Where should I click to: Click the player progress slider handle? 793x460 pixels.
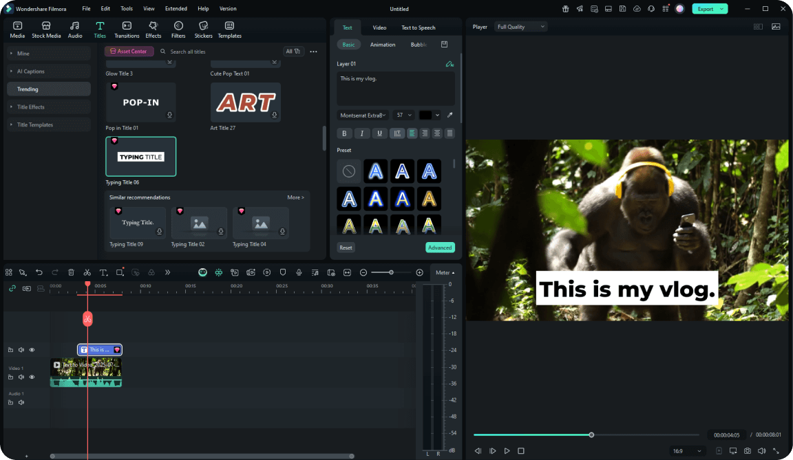click(591, 435)
